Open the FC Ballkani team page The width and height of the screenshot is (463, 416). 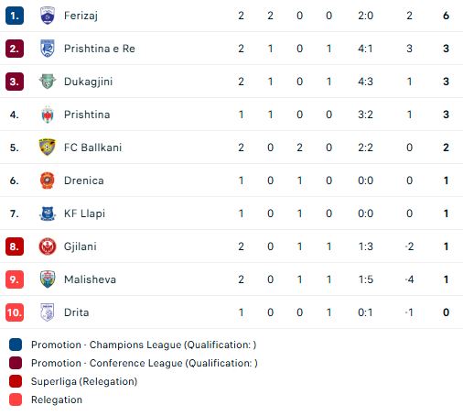pos(92,148)
